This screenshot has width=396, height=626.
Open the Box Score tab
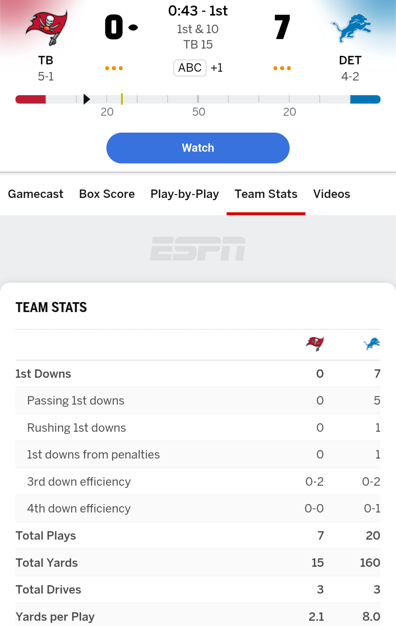pos(107,194)
